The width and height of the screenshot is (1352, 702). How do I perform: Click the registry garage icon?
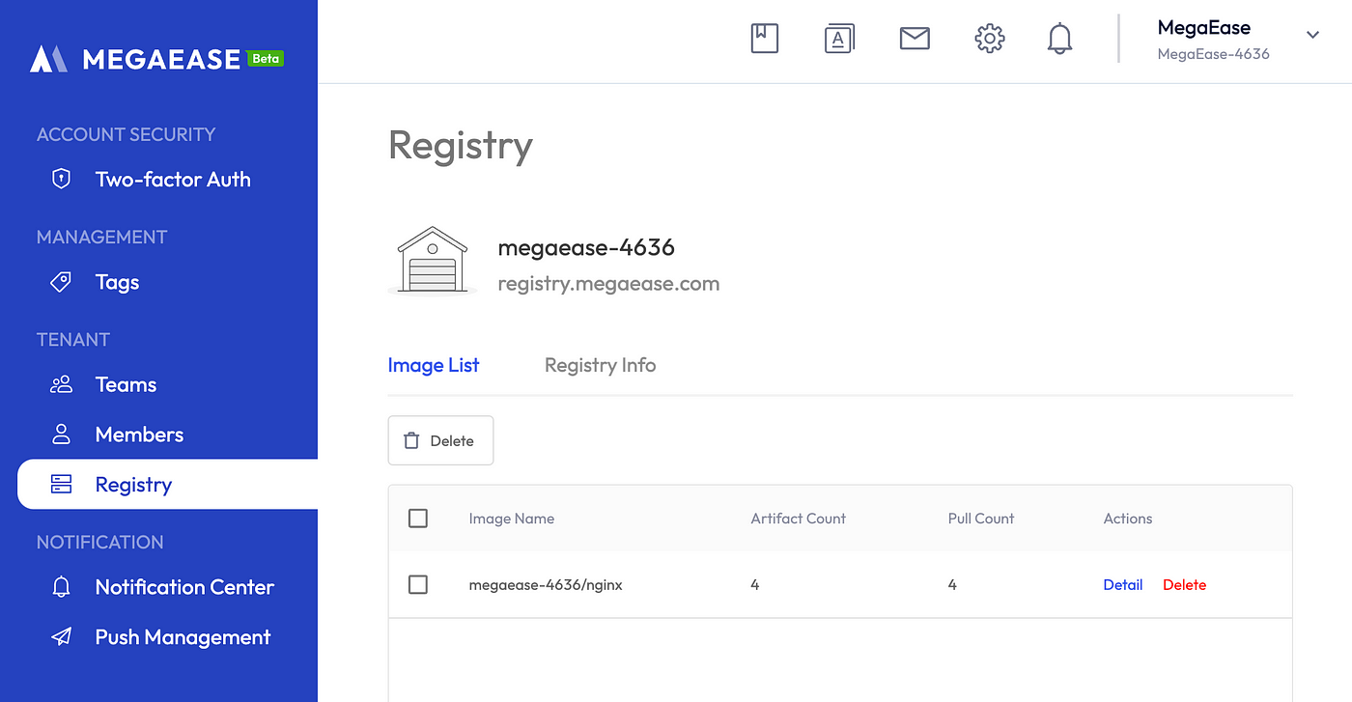432,260
